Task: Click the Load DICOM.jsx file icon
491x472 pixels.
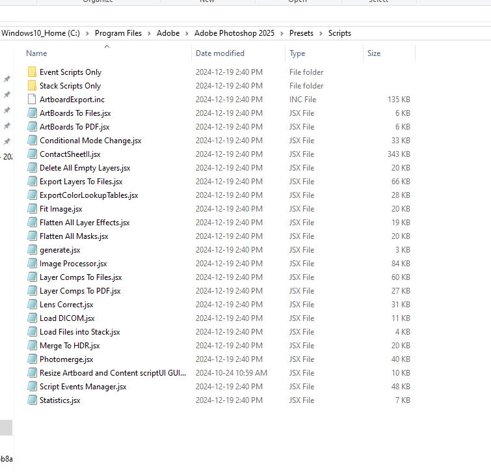Action: pos(32,318)
